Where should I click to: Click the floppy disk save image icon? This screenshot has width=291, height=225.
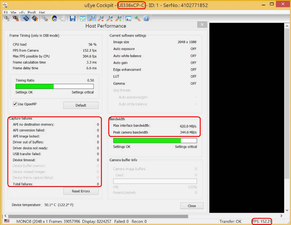(x=73, y=18)
